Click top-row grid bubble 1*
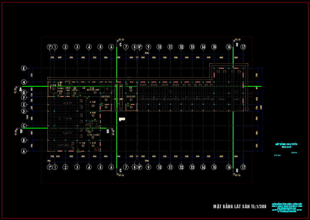 coord(49,47)
